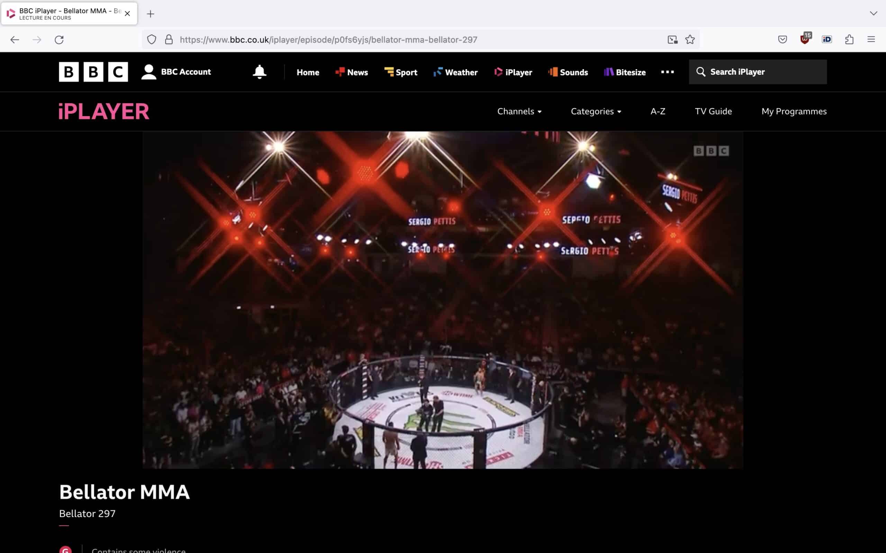Image resolution: width=886 pixels, height=553 pixels.
Task: Open My Programmes
Action: (794, 111)
